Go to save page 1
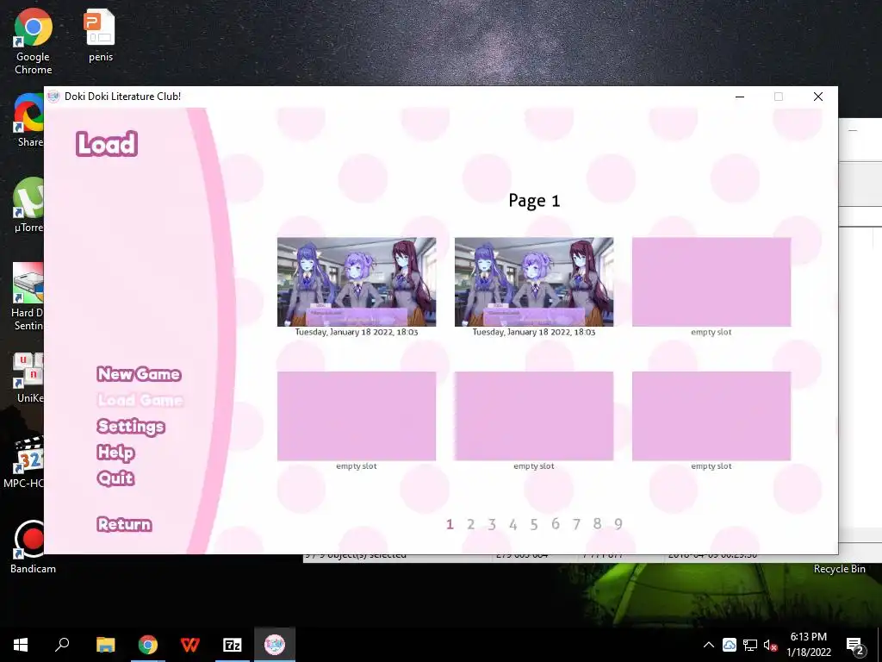Image resolution: width=882 pixels, height=662 pixels. click(450, 524)
